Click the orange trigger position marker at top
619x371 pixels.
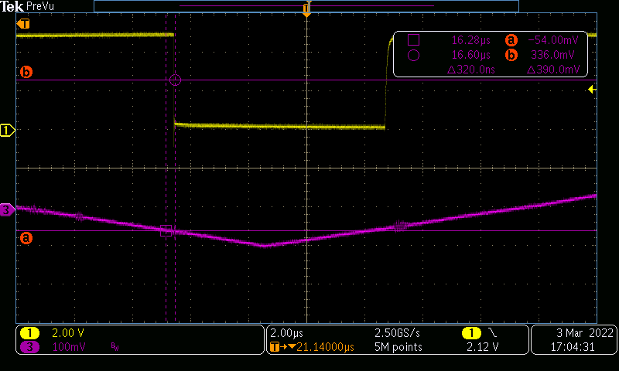click(x=307, y=11)
